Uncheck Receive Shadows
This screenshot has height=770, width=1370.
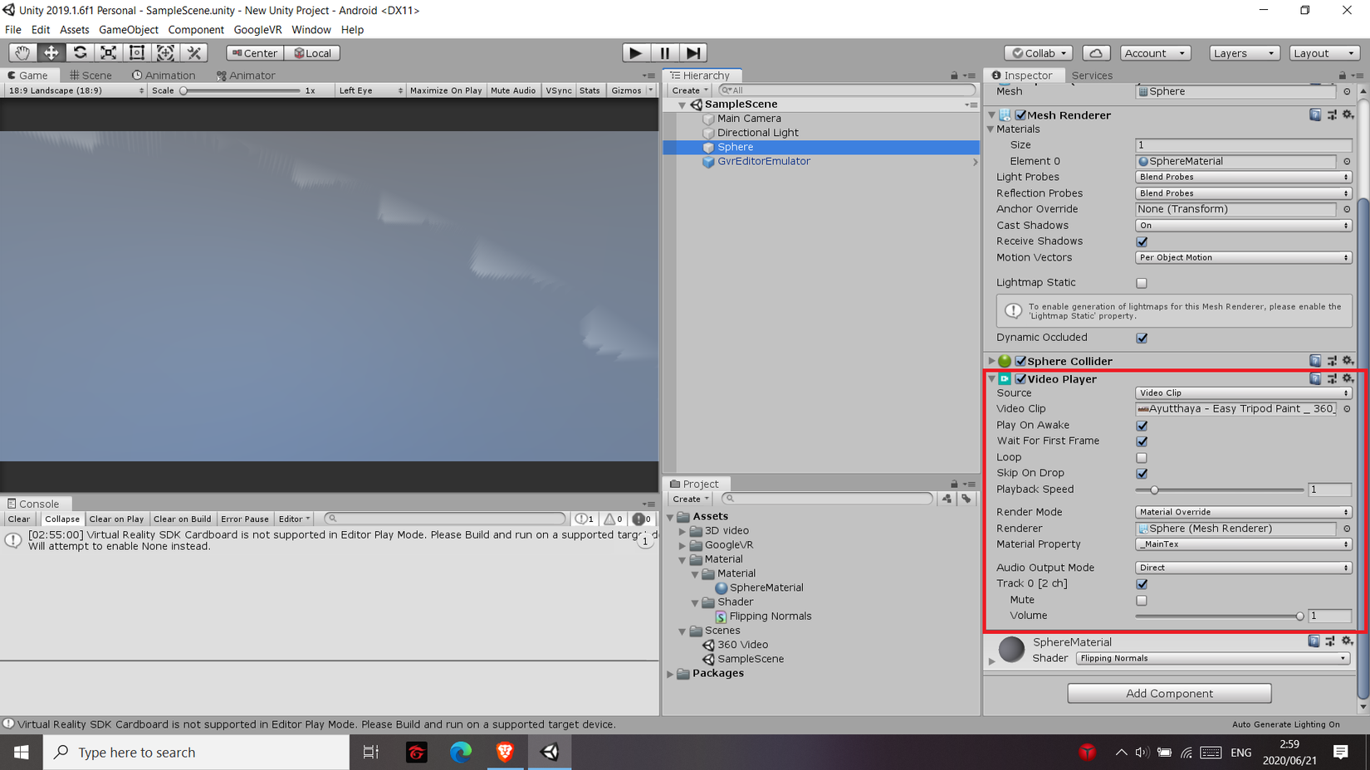(1142, 241)
